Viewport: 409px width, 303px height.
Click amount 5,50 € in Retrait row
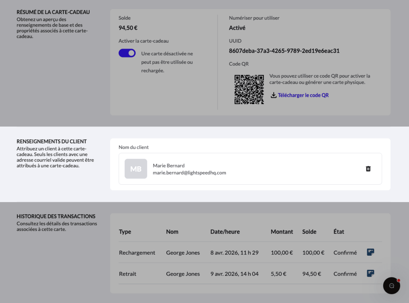pyautogui.click(x=278, y=274)
